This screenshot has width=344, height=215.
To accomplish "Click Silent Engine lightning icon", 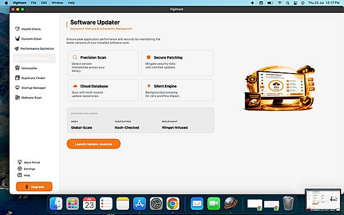I will click(149, 86).
